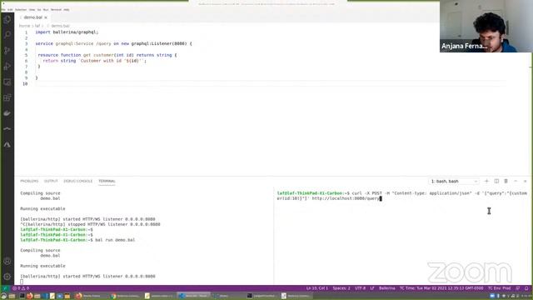Switch to the Chrome window in taskbar

click(x=126, y=296)
